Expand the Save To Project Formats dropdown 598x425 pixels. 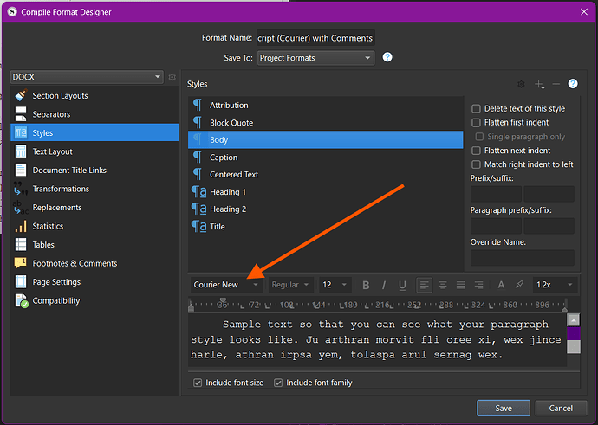(315, 58)
